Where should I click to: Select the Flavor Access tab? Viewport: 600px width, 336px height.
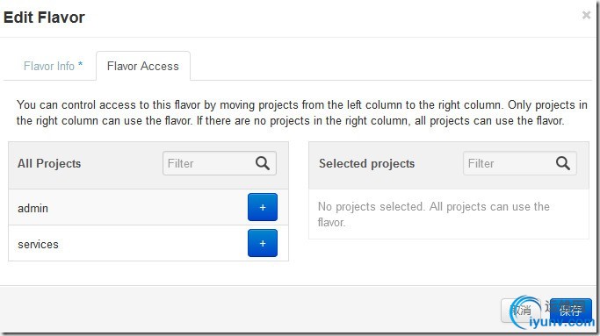pos(142,66)
